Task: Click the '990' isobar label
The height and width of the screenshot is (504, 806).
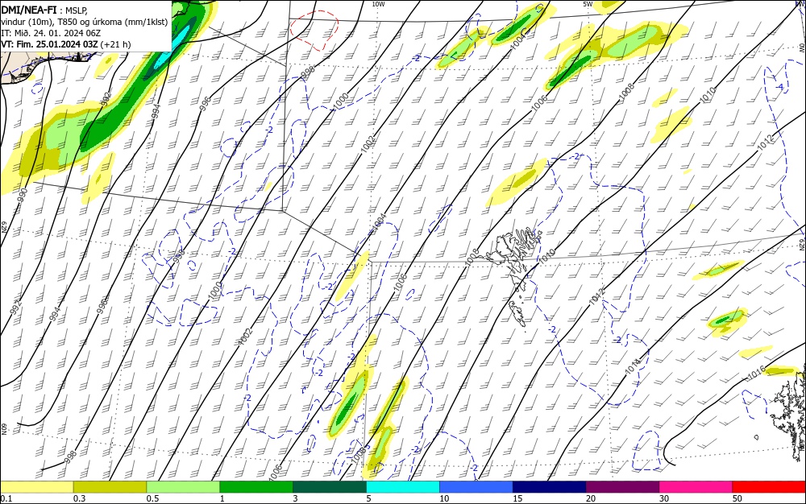Action: click(22, 195)
